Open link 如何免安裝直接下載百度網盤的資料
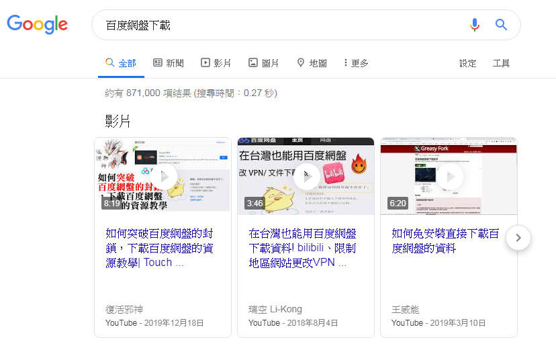 [x=445, y=240]
